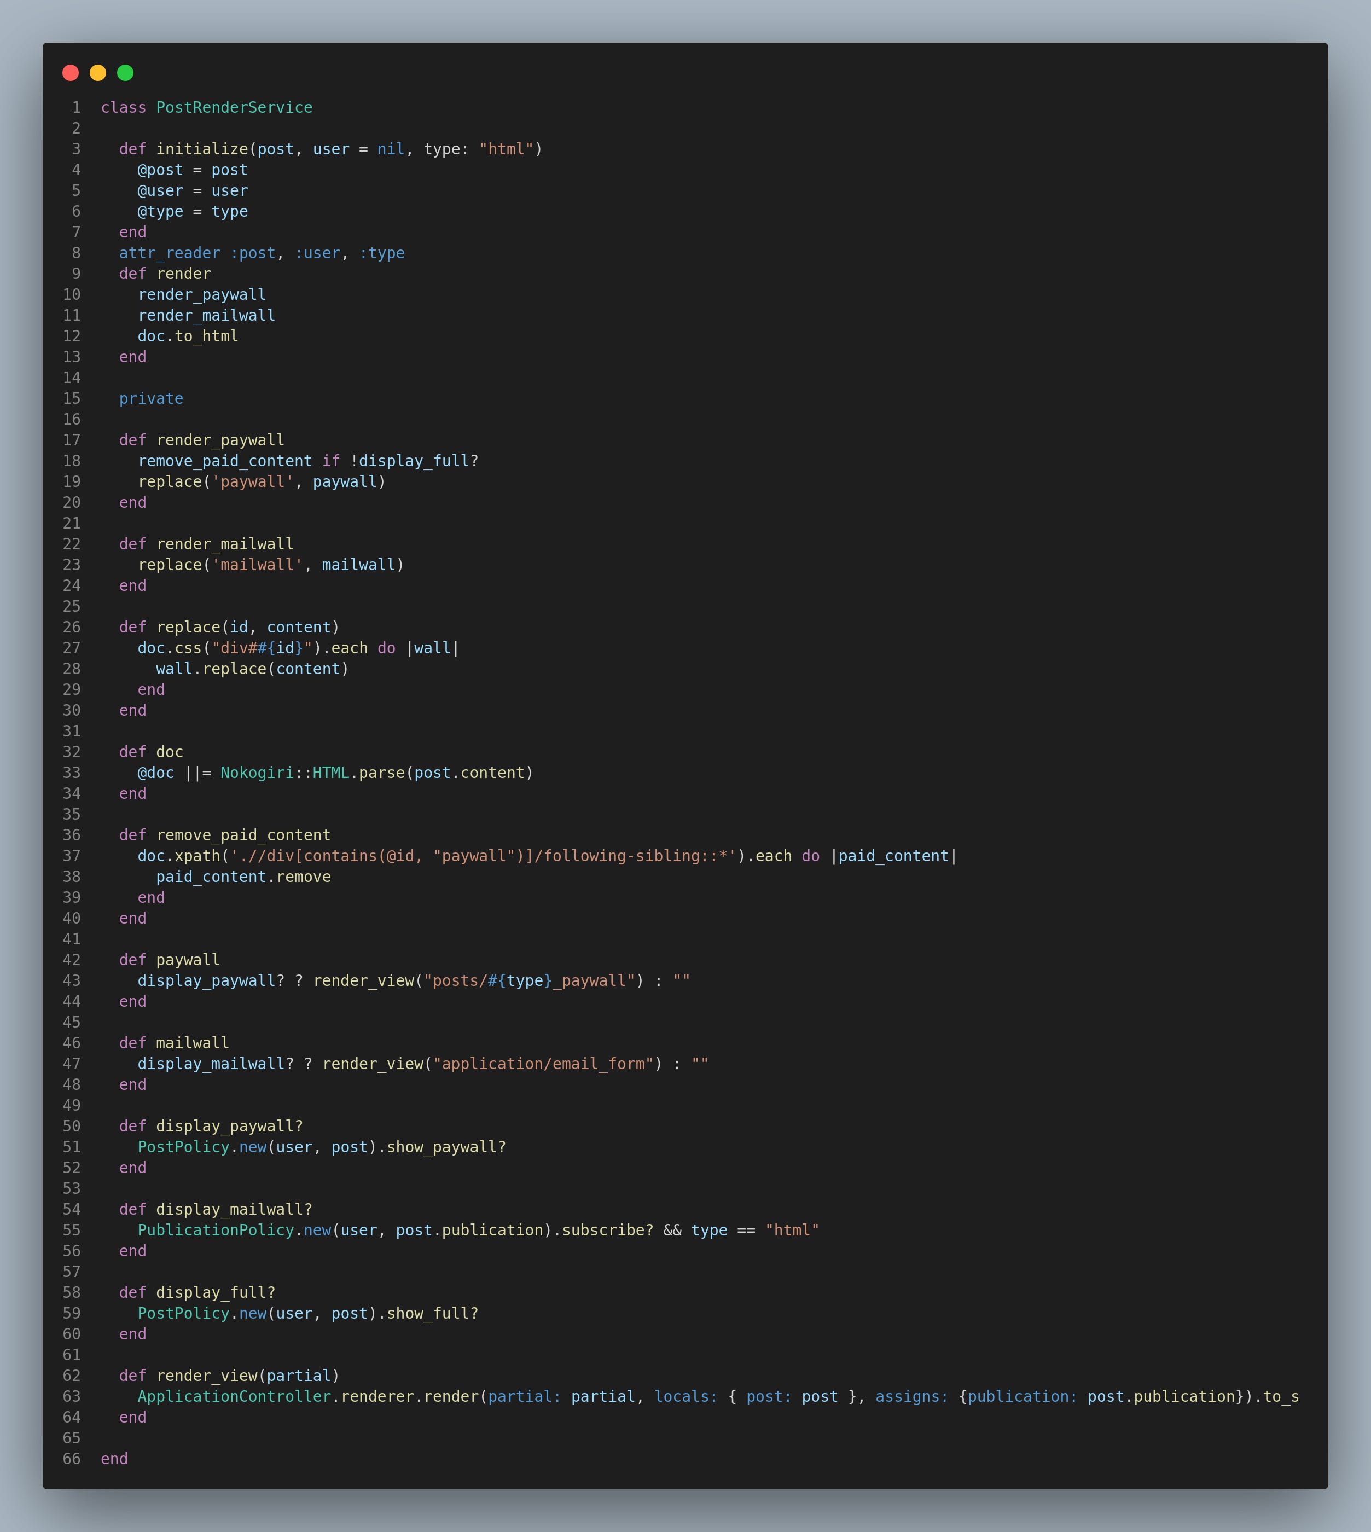1371x1532 pixels.
Task: Click 'application/email_form' string on line 47
Action: [x=543, y=1064]
